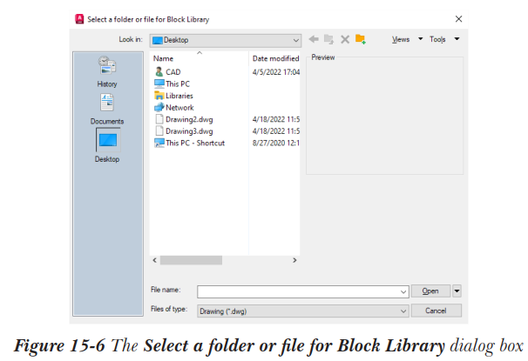528x361 pixels.
Task: Click the Create New Folder icon
Action: (x=361, y=39)
